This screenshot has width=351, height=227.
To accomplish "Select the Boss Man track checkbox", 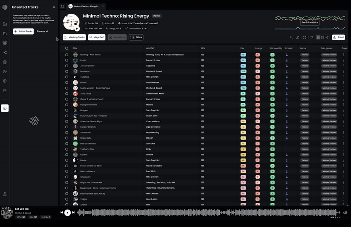I will [x=67, y=71].
